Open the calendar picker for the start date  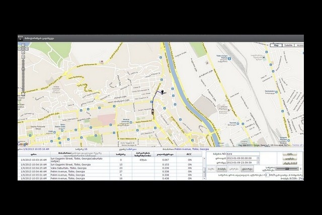tap(258, 158)
